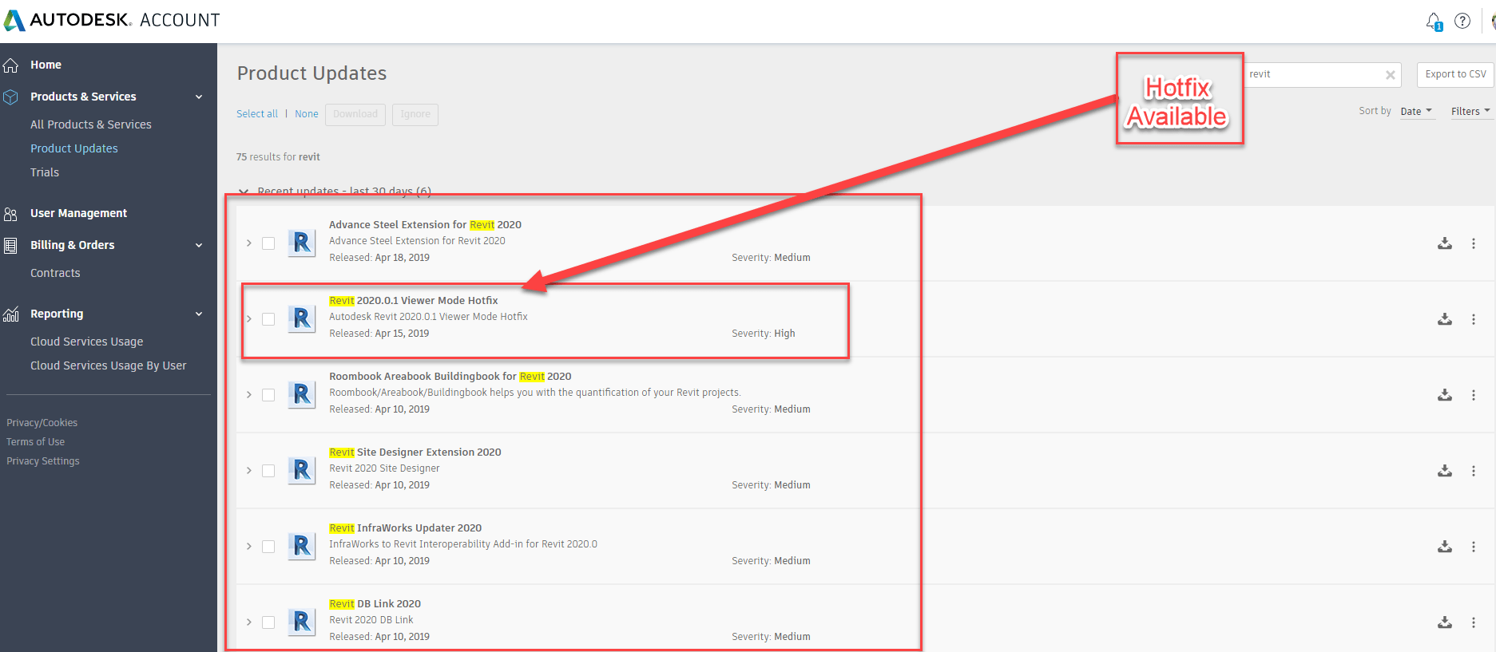The width and height of the screenshot is (1496, 652).
Task: Click Revit icon of DB Link 2020
Action: click(301, 622)
